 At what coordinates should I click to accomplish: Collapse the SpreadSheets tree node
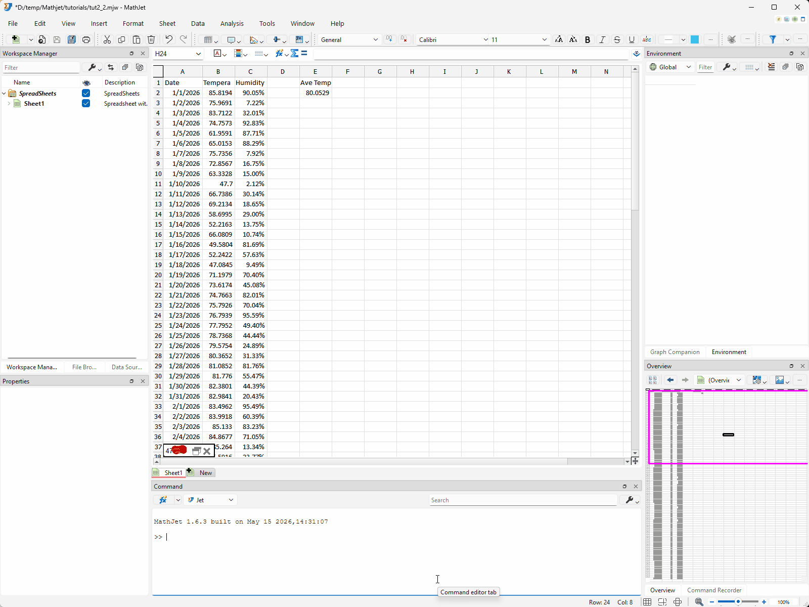click(x=4, y=93)
